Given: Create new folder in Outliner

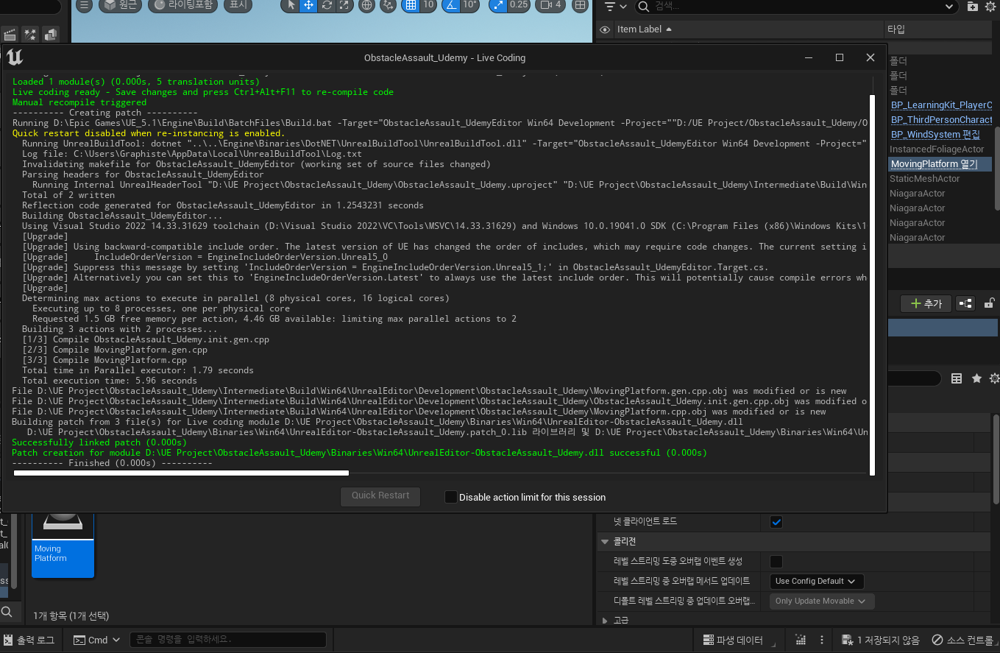Looking at the screenshot, I should [x=973, y=6].
